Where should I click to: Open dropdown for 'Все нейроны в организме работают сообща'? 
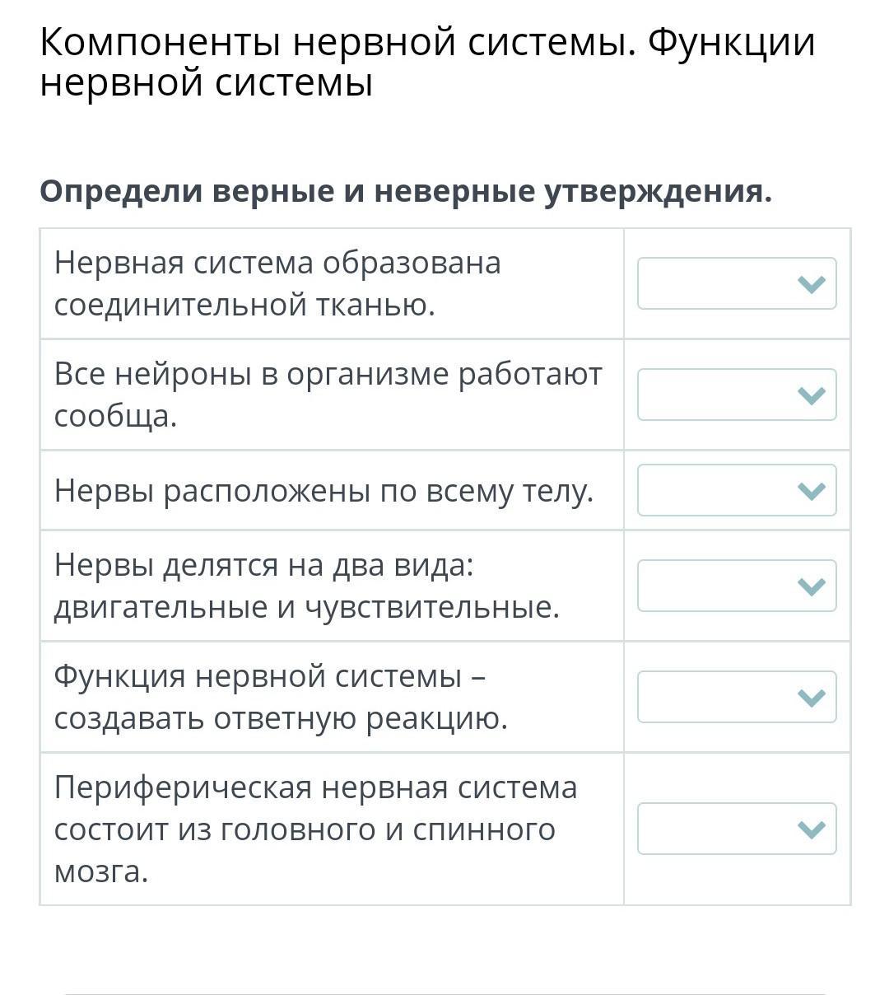pyautogui.click(x=737, y=395)
